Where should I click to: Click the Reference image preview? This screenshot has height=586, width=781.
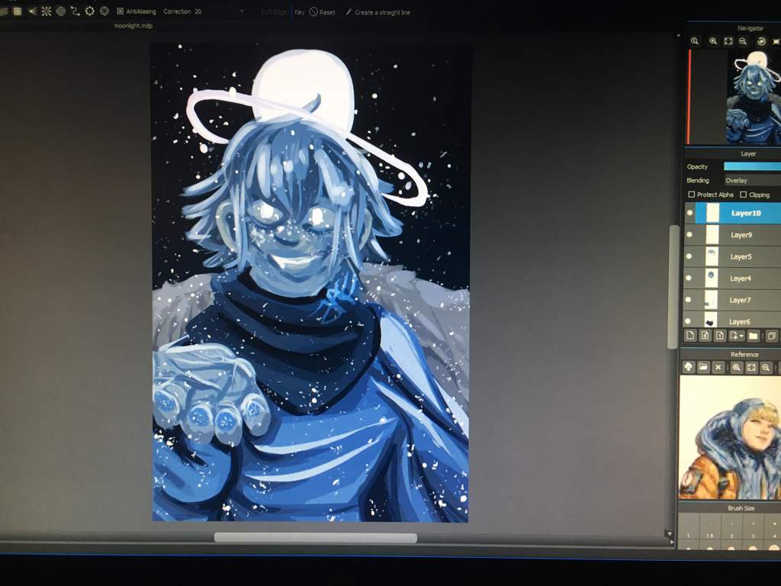tap(730, 437)
